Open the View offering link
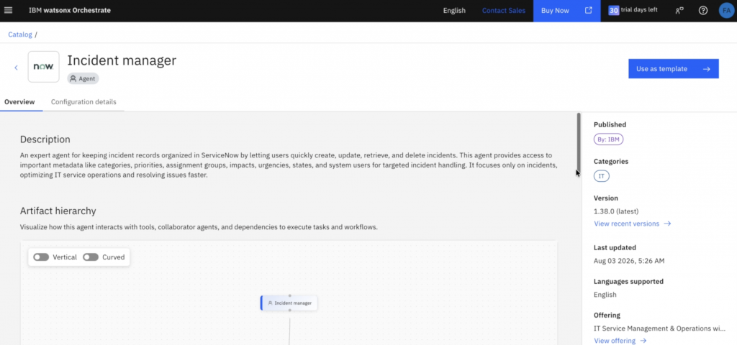The height and width of the screenshot is (345, 737). pos(620,341)
